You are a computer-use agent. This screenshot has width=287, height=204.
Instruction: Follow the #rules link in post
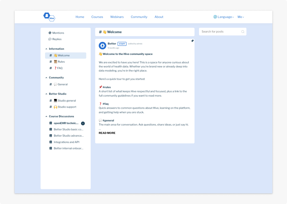(x=107, y=87)
